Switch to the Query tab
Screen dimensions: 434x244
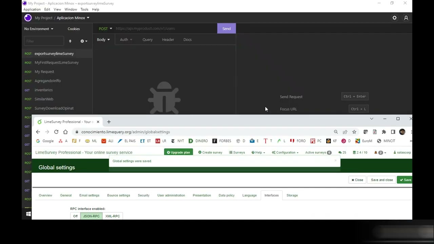coord(147,40)
